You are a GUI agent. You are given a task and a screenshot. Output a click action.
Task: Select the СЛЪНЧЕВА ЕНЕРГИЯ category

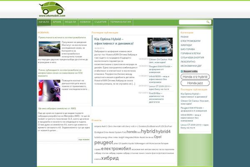click(x=192, y=58)
